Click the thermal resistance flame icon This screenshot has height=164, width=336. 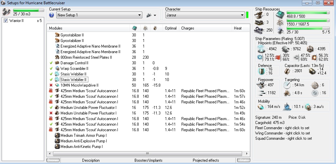point(278,57)
